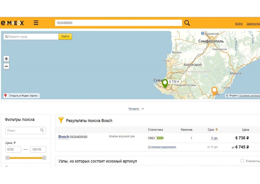Click the 6 730 ₽ map price balloon

pos(174,82)
